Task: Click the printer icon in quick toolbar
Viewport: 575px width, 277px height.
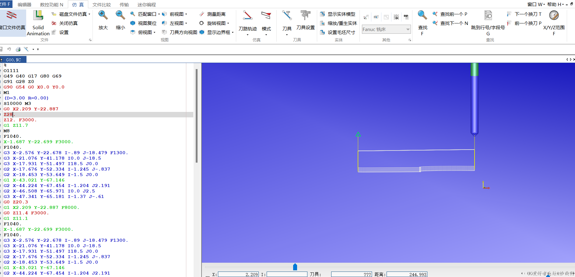Action: (18, 49)
